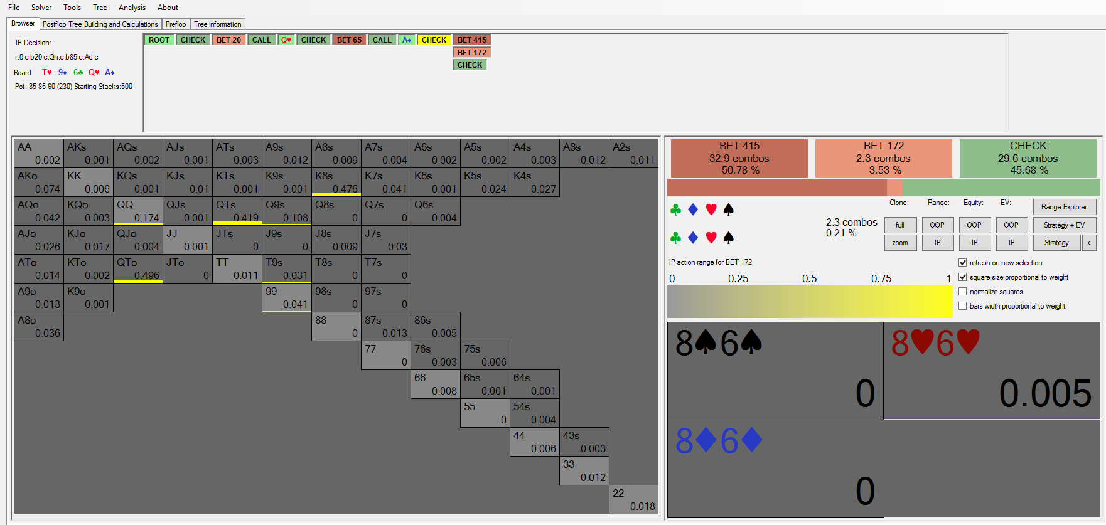Open Postflop Tree Building and Calculations tab
1106x525 pixels.
100,24
